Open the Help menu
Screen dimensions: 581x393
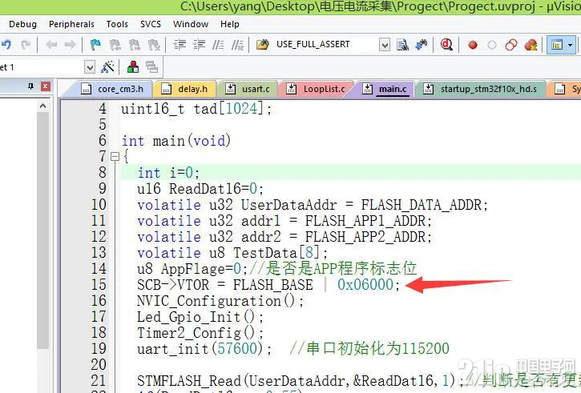pyautogui.click(x=230, y=25)
